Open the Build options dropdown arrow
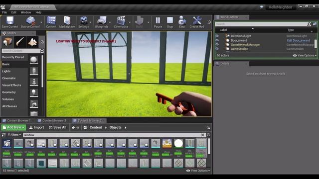The width and height of the screenshot is (319, 179). [x=149, y=22]
